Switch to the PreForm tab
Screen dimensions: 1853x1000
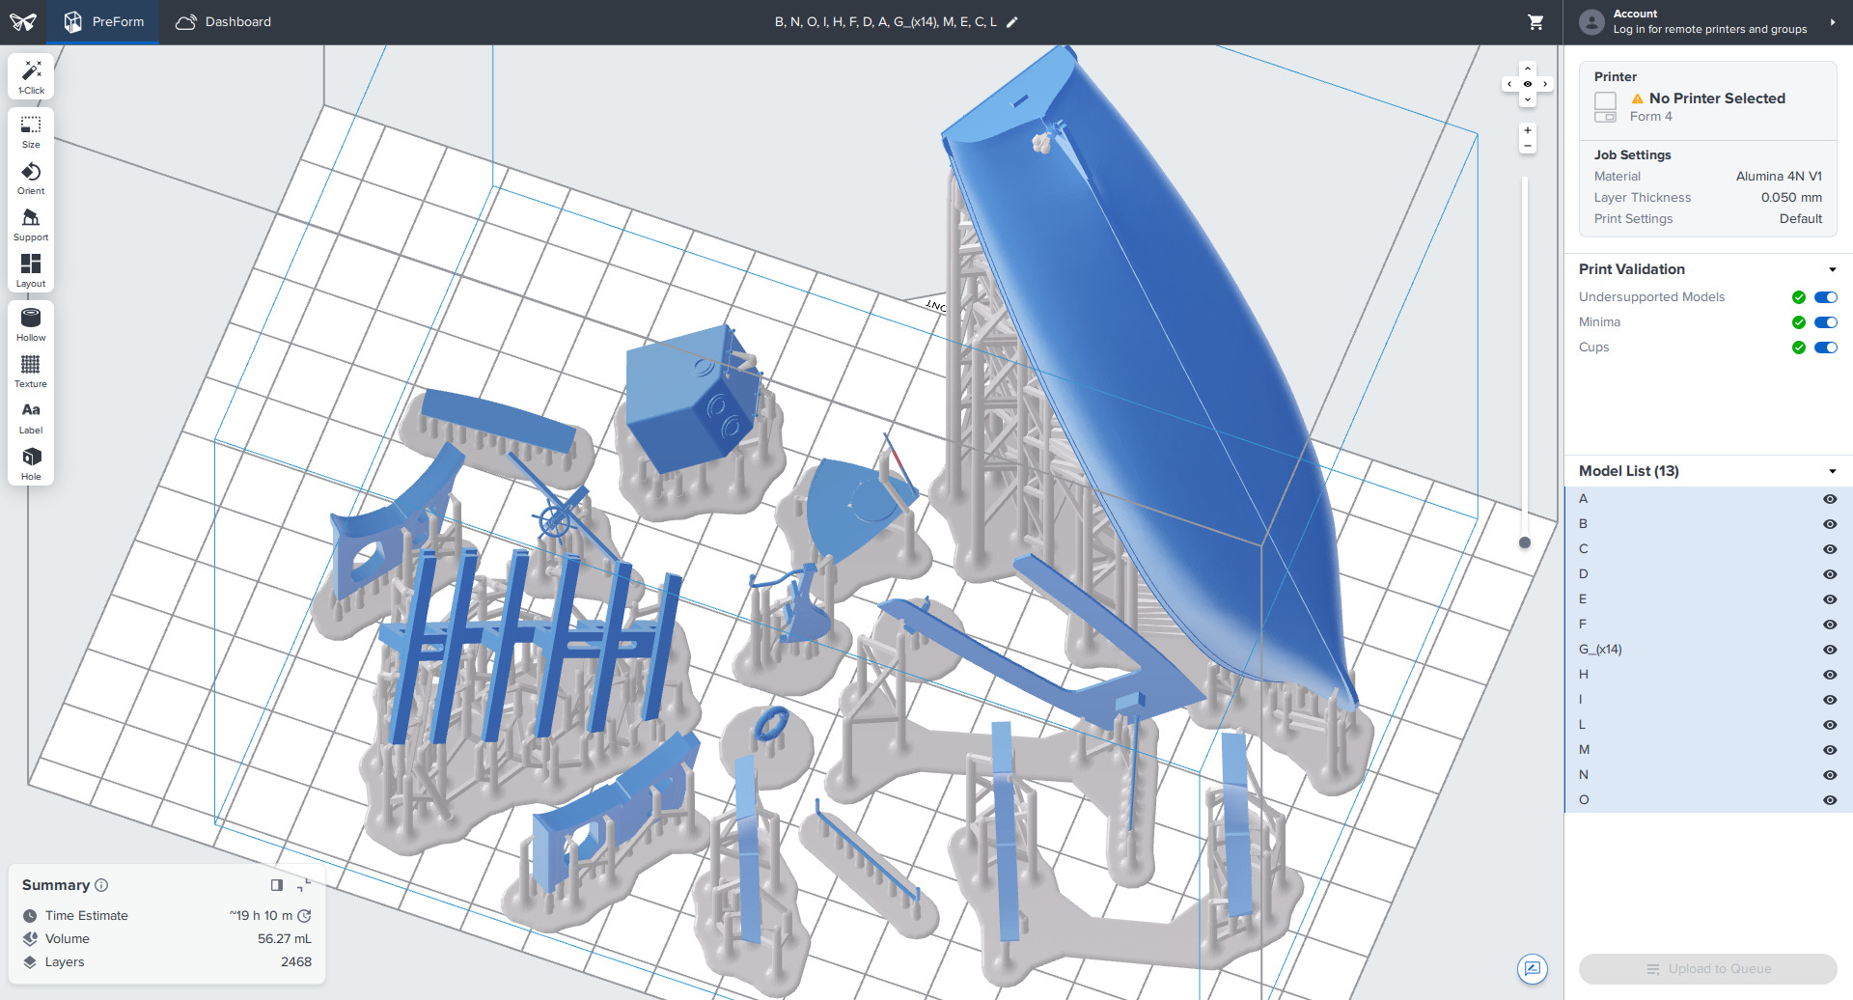[x=103, y=22]
